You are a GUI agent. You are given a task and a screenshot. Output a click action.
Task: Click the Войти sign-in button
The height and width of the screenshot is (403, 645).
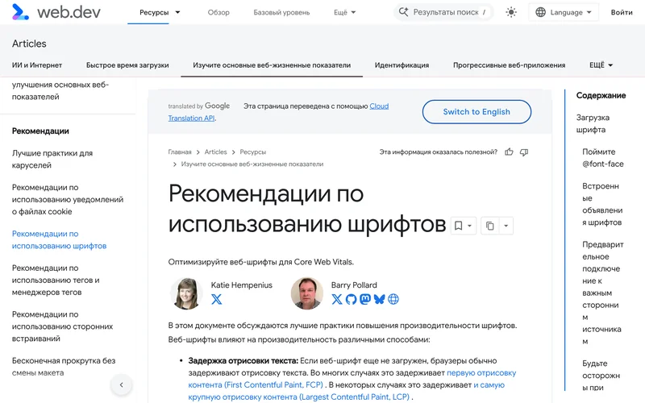point(621,12)
